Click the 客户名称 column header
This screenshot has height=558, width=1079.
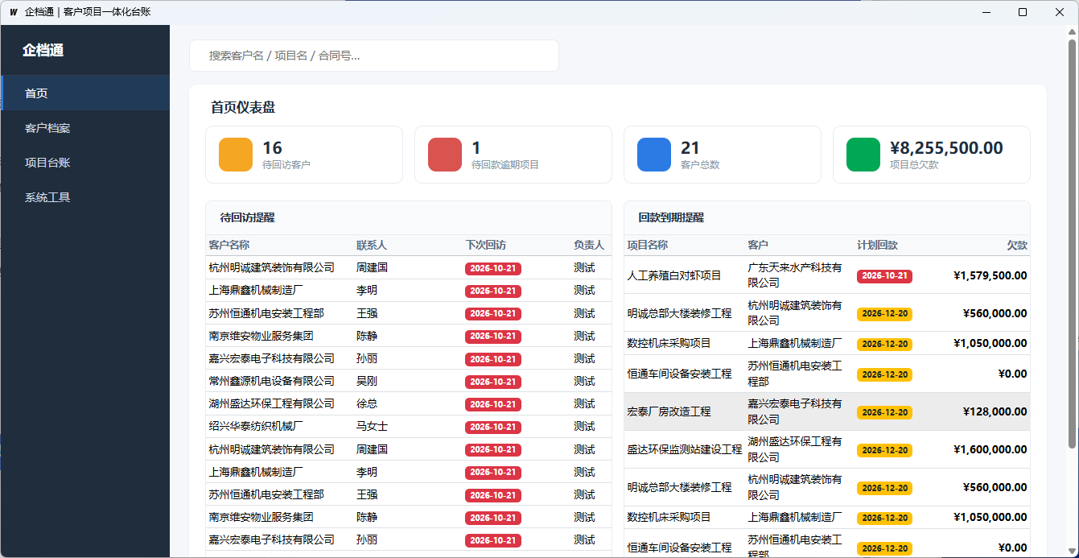point(229,245)
